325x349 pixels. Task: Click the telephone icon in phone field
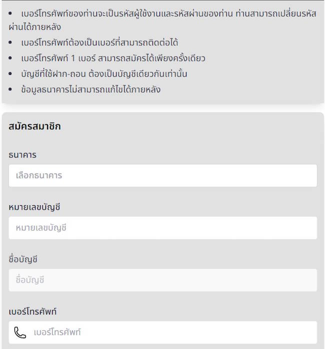pyautogui.click(x=20, y=333)
